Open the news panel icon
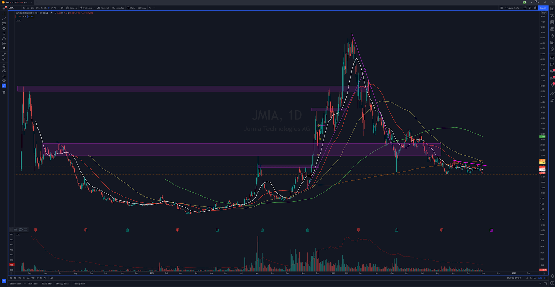Screen dimensions: 555x287 click(x=552, y=22)
